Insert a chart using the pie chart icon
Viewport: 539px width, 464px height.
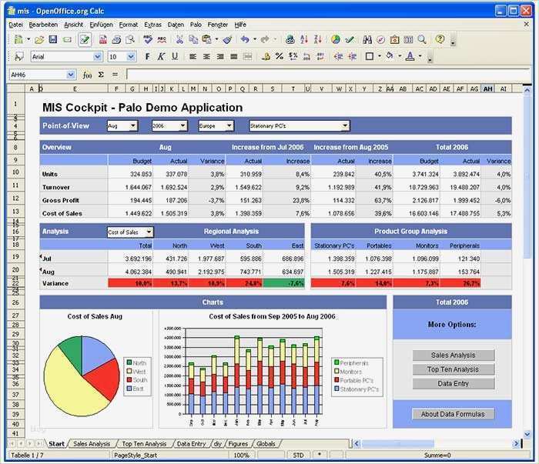pos(336,39)
